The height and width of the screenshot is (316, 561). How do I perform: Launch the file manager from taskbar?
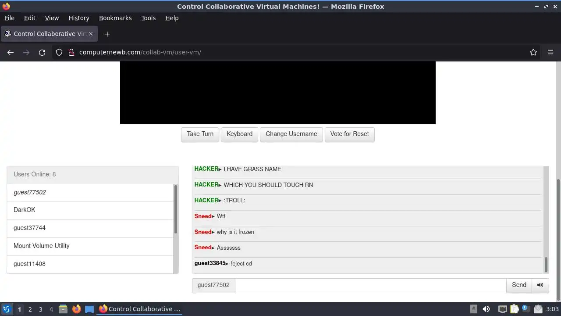coord(63,309)
